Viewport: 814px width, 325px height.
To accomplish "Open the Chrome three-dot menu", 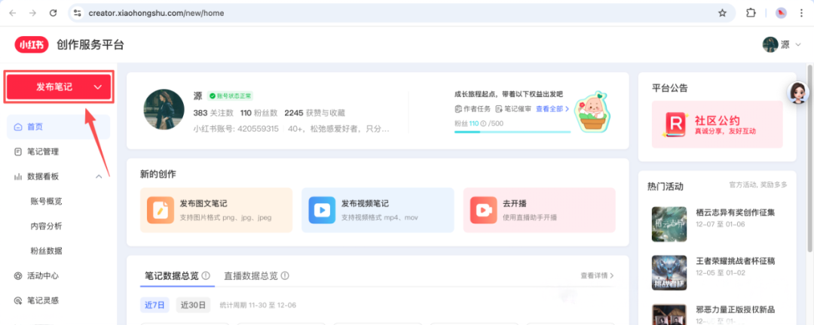I will [801, 13].
